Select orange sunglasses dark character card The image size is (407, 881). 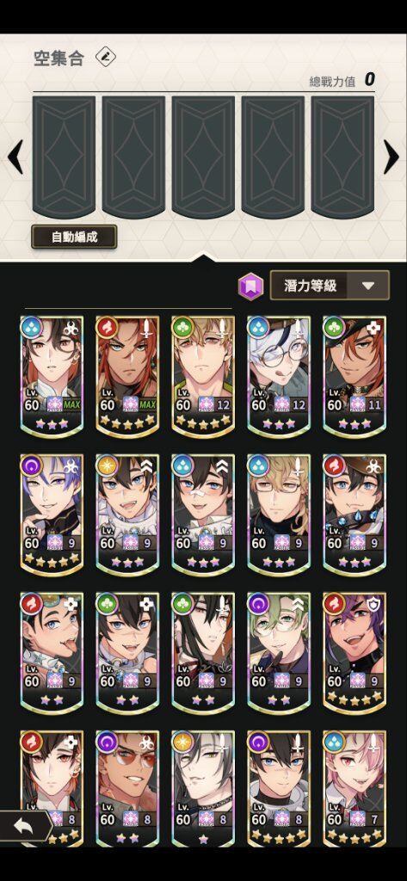point(127,788)
